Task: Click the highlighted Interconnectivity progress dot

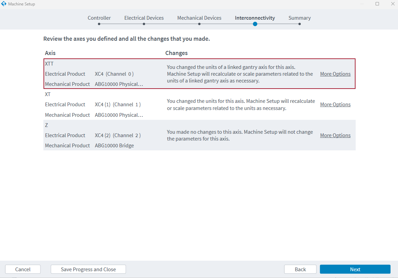Action: [255, 24]
